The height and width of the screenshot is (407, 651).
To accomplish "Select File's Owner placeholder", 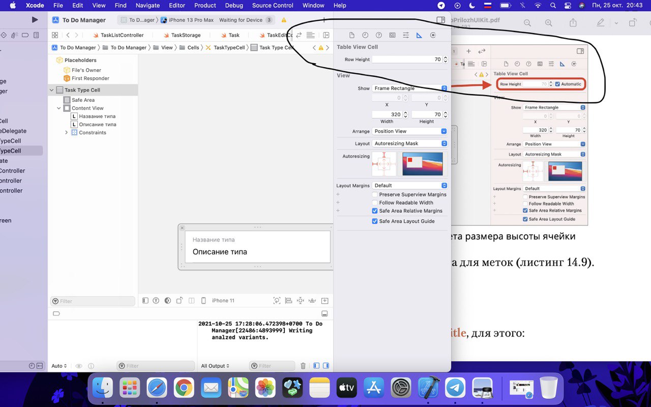I will click(82, 70).
